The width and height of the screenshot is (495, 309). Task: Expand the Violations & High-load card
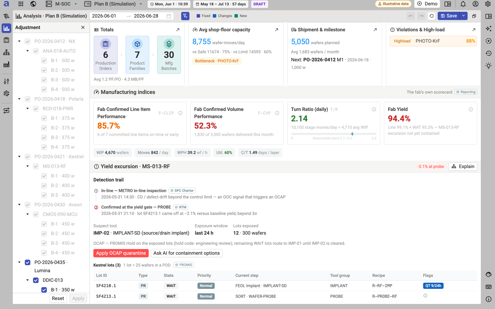[474, 30]
